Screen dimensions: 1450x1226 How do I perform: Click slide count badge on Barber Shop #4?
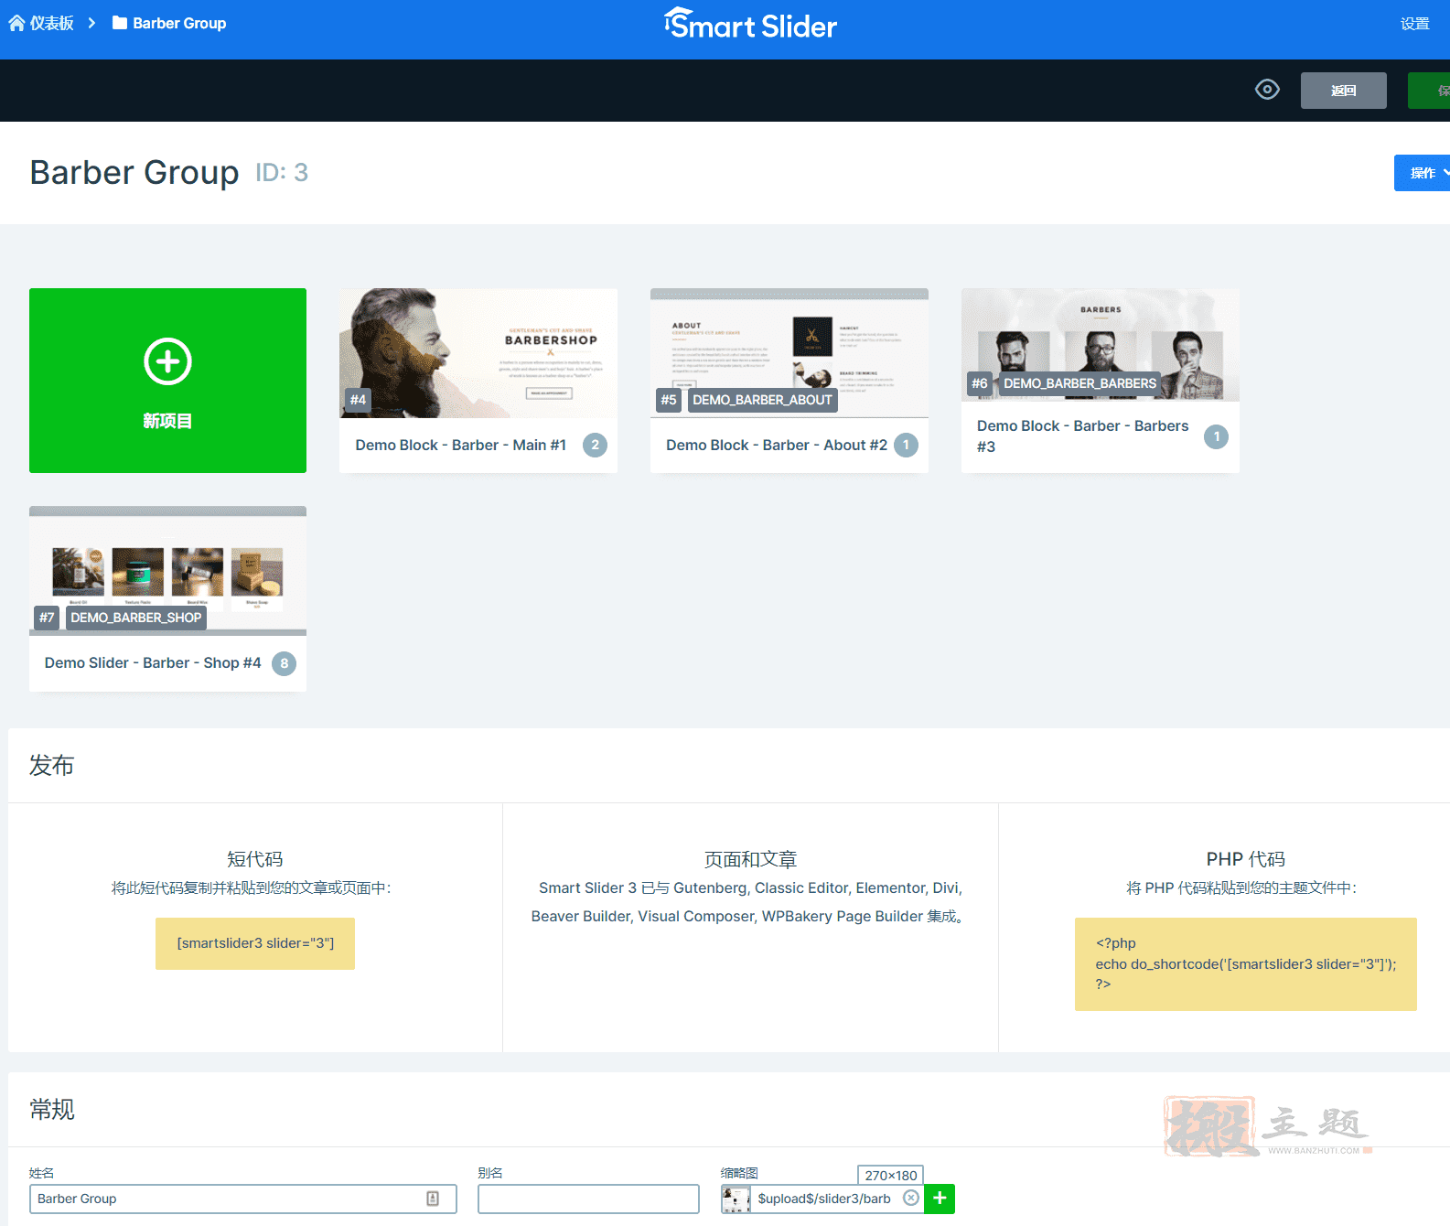[284, 663]
